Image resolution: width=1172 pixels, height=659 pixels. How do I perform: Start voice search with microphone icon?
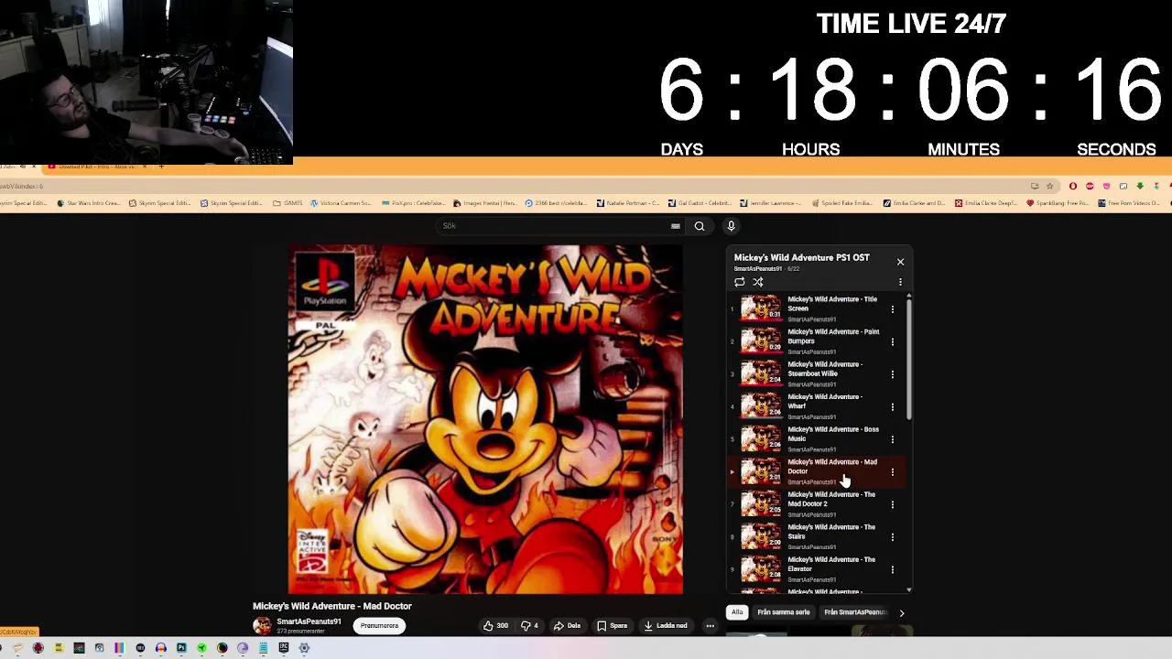tap(731, 226)
